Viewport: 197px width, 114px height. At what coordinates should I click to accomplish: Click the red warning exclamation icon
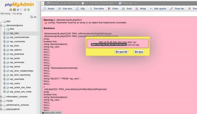(x=45, y=23)
